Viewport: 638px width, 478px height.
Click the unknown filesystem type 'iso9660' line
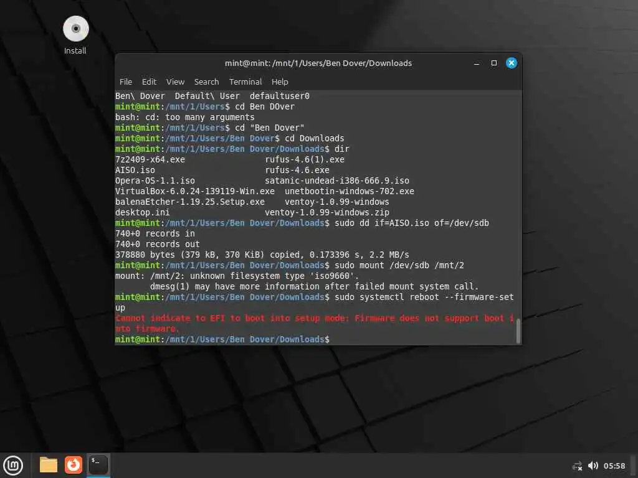tap(237, 276)
